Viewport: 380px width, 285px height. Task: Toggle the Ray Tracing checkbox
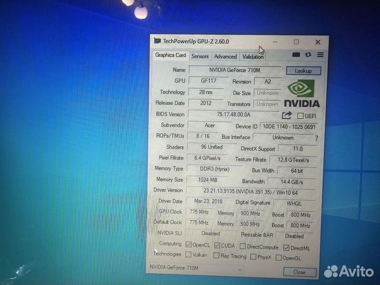[x=216, y=255]
